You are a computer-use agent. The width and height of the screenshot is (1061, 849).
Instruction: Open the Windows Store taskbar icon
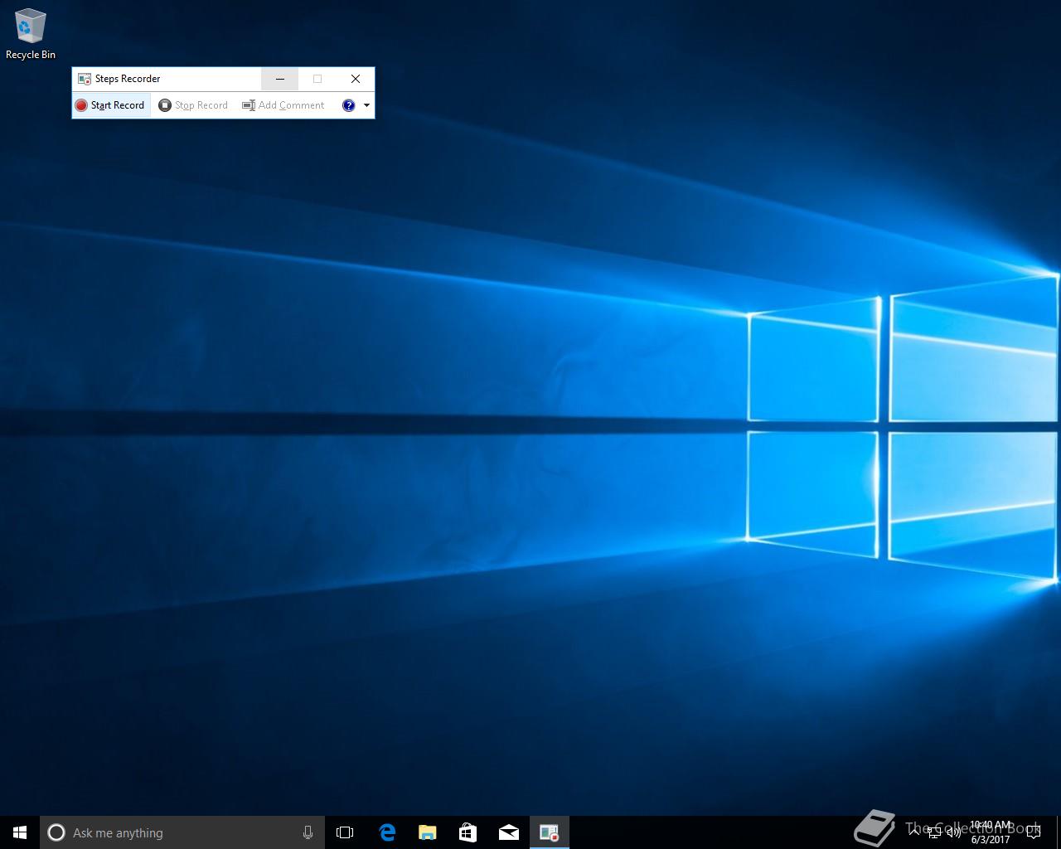pos(468,832)
